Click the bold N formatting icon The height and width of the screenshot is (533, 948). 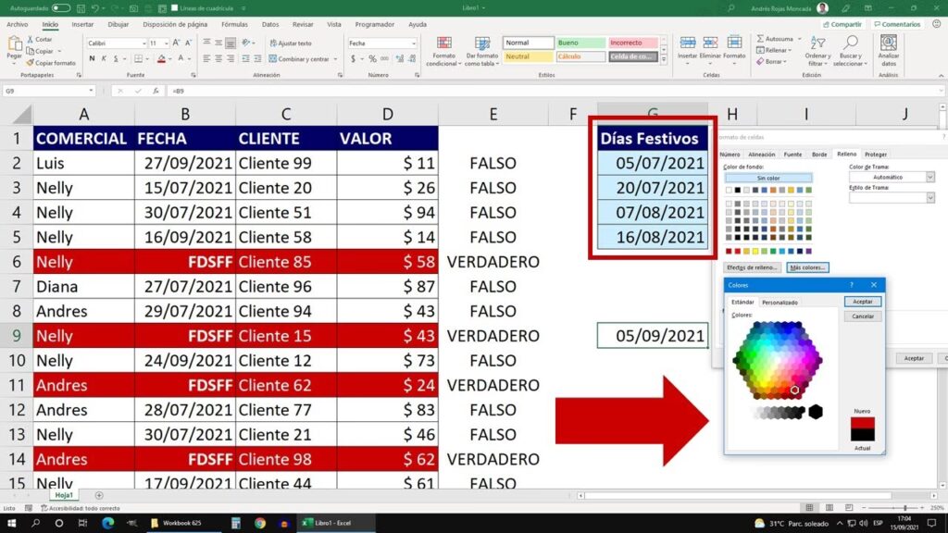[91, 58]
